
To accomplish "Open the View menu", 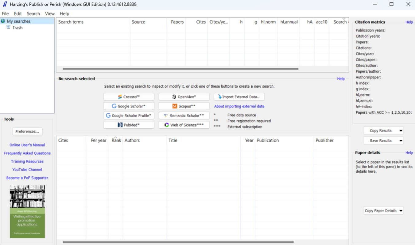I will pyautogui.click(x=50, y=13).
